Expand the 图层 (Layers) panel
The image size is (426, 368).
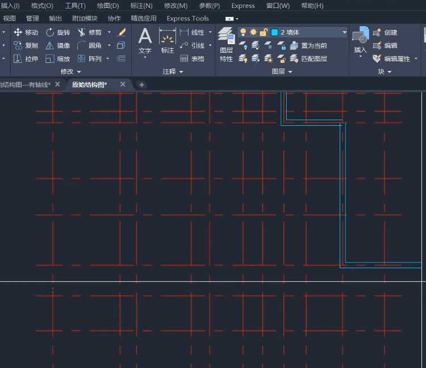tap(282, 71)
